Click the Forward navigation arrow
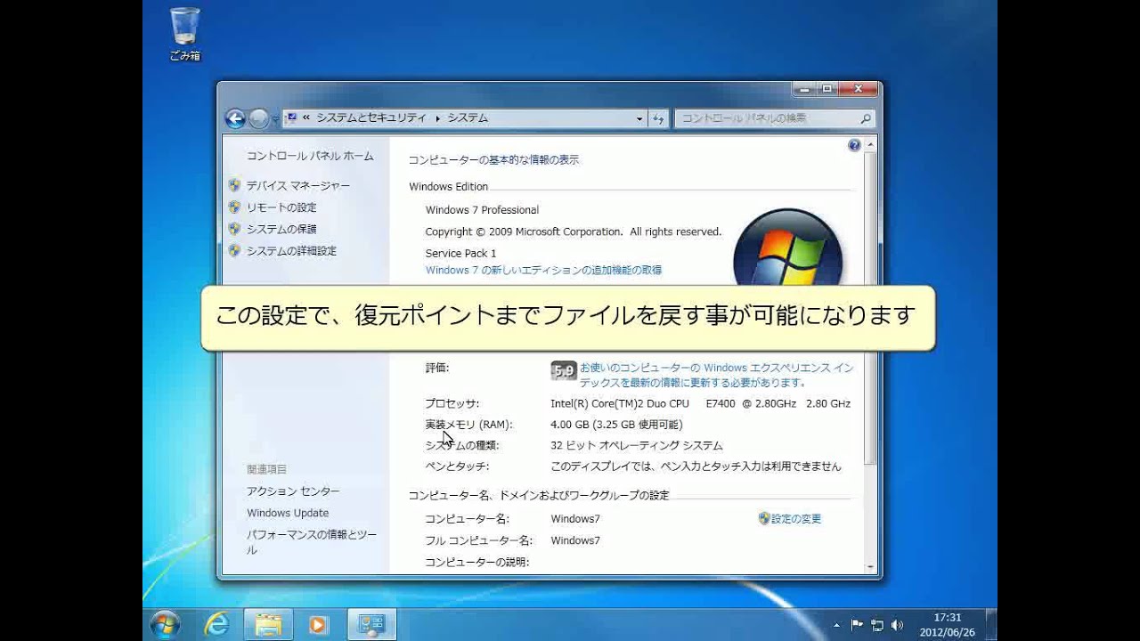This screenshot has height=641, width=1140. point(258,118)
